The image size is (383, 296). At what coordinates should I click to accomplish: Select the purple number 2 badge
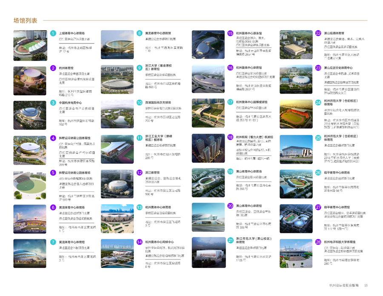coord(53,68)
